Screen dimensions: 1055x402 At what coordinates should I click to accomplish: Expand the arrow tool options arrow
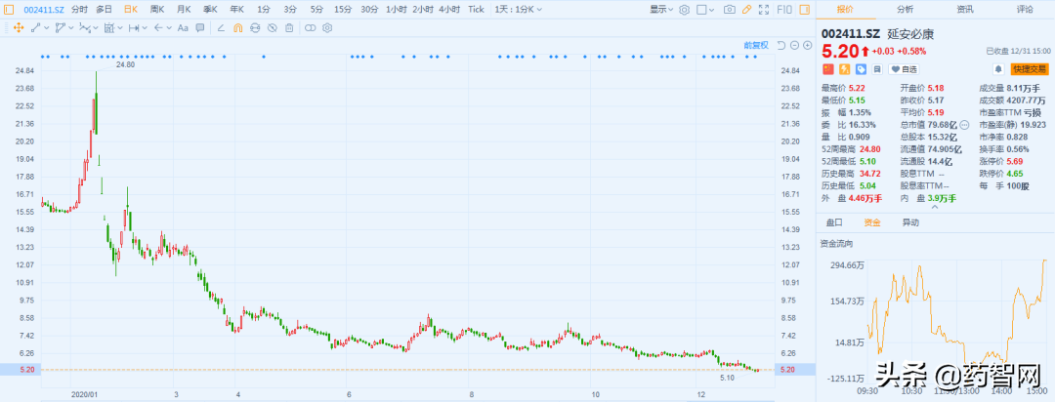[x=170, y=27]
